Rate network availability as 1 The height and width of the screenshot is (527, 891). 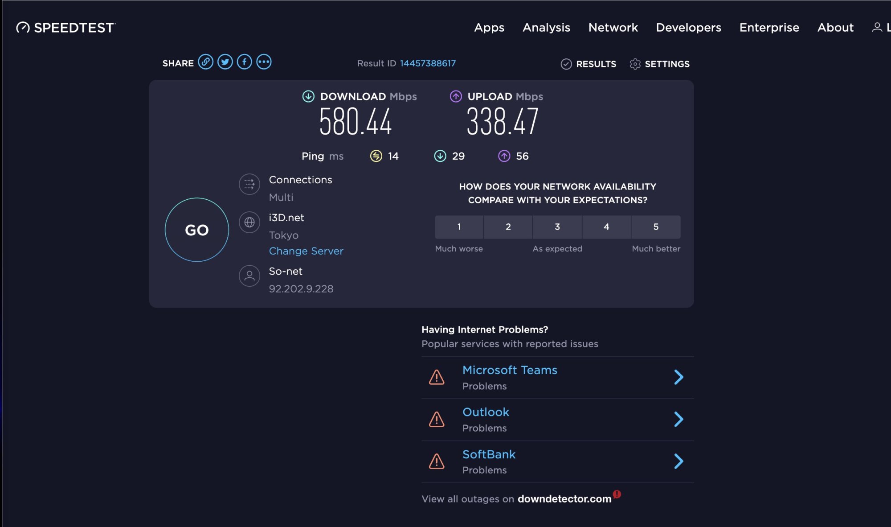[459, 227]
